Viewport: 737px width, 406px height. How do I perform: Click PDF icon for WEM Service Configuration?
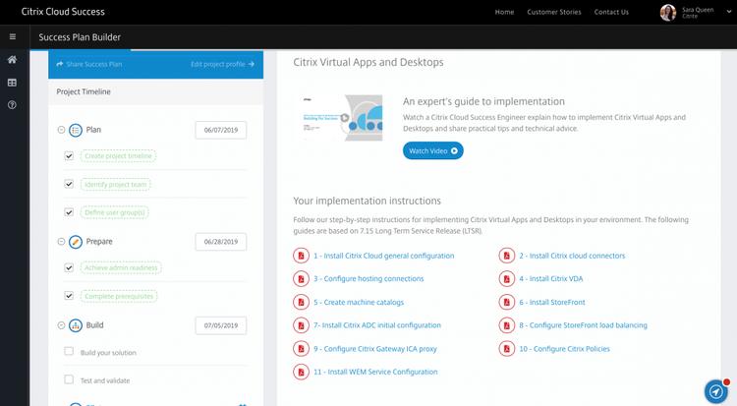tap(302, 372)
